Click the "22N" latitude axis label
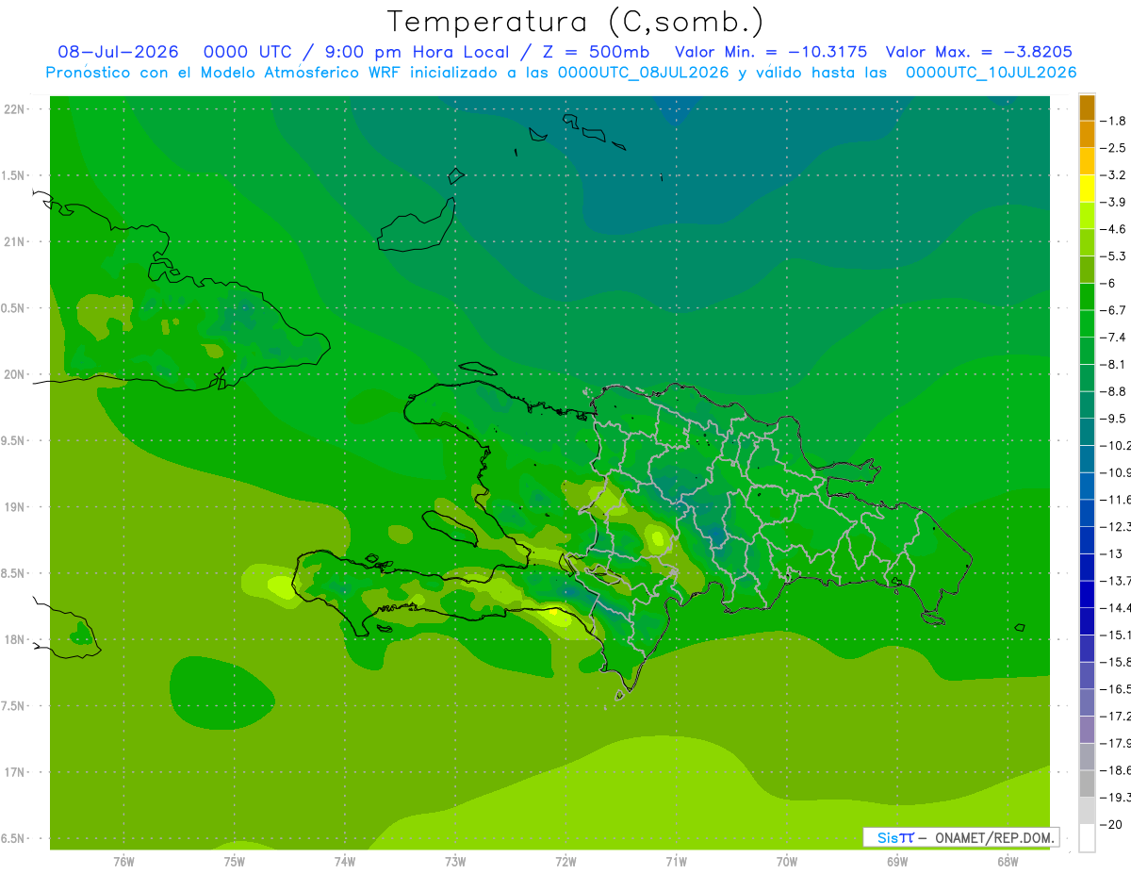The width and height of the screenshot is (1131, 874). click(15, 109)
